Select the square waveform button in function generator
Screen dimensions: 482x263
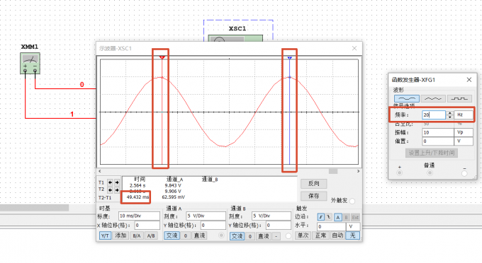pos(459,98)
